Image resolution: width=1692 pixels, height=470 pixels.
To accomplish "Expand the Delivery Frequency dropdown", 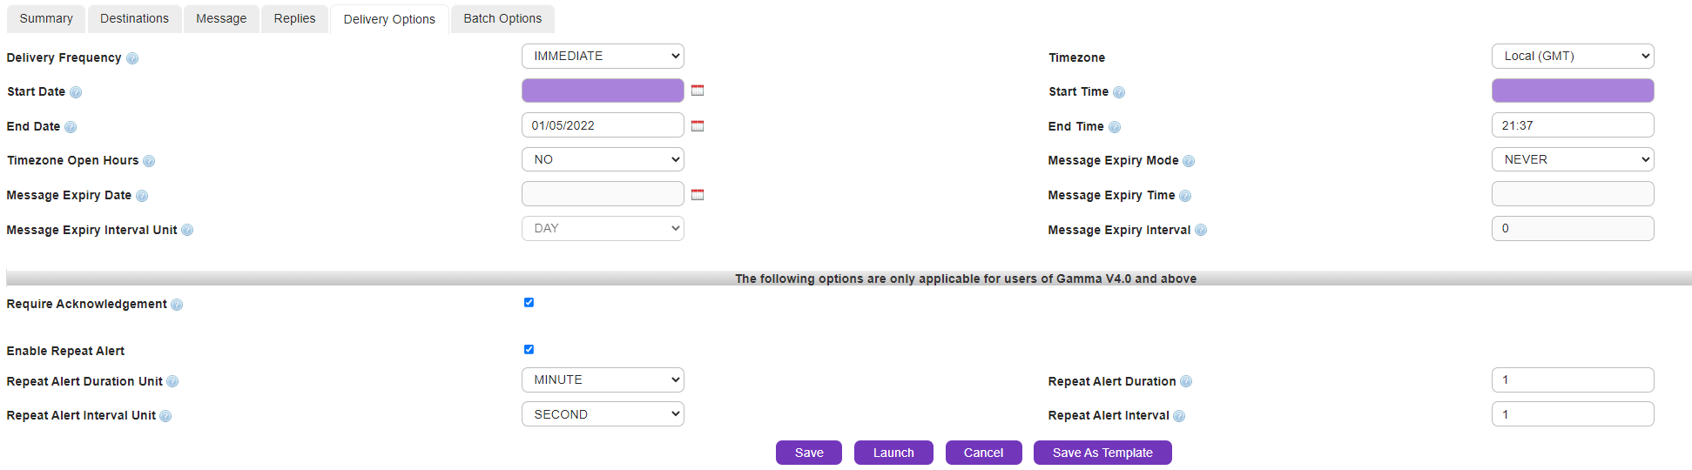I will [603, 57].
